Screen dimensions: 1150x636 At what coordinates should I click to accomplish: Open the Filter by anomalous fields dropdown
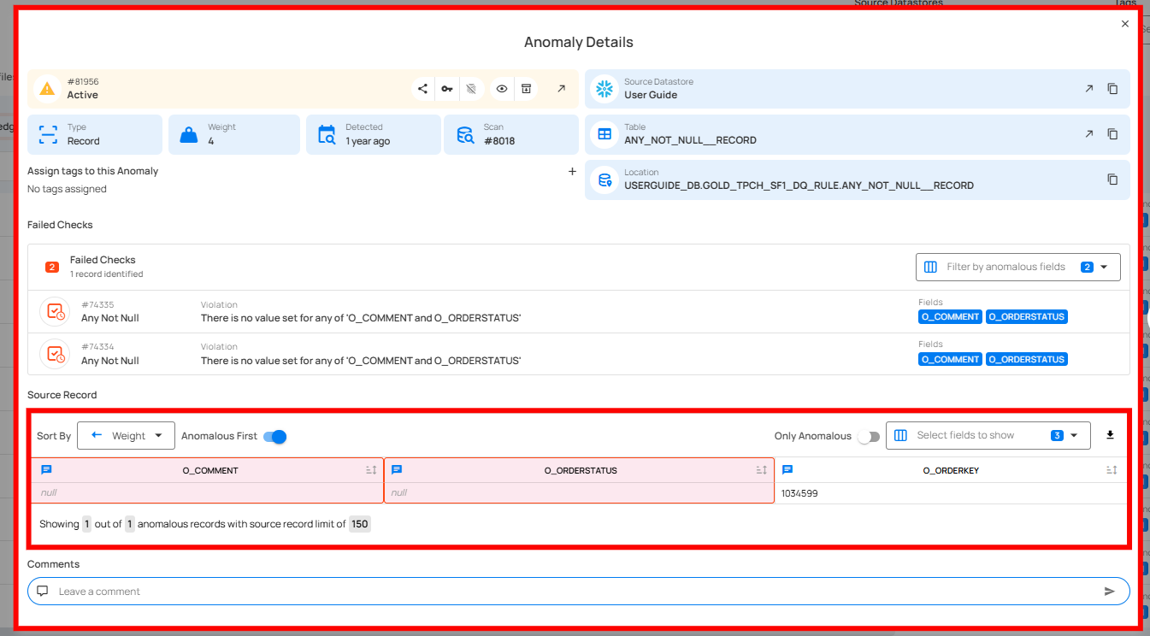click(x=1017, y=268)
